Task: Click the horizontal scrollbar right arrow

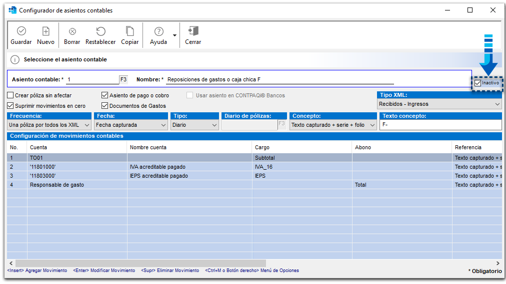Action: point(497,263)
